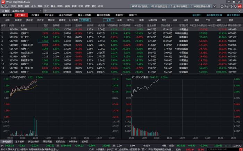Switch to the 份额变动 bottom tab

tap(60, 141)
